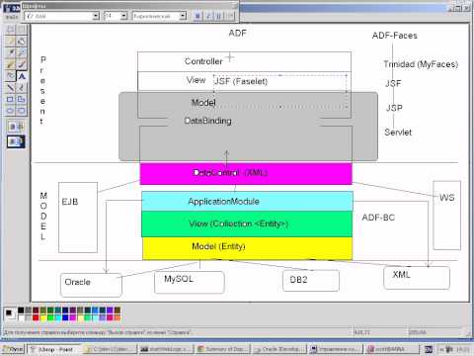The image size is (474, 356).
Task: Click the JSF (Faselet) text box
Action: point(279,91)
